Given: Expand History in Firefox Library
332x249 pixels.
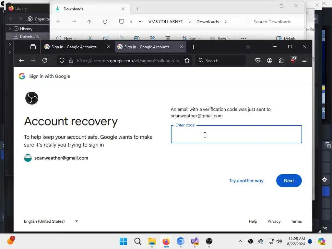Looking at the screenshot, I should tap(10, 29).
